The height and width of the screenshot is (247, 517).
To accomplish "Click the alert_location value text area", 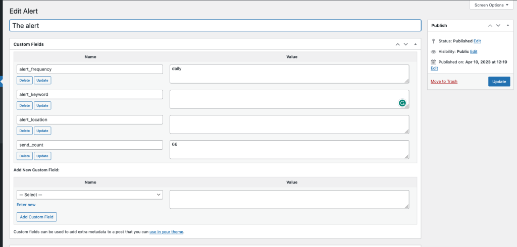I will (289, 125).
